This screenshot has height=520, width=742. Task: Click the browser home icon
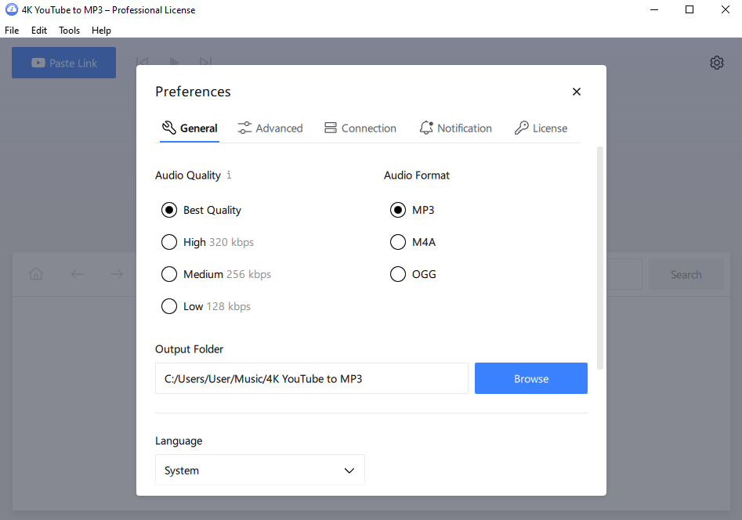36,274
